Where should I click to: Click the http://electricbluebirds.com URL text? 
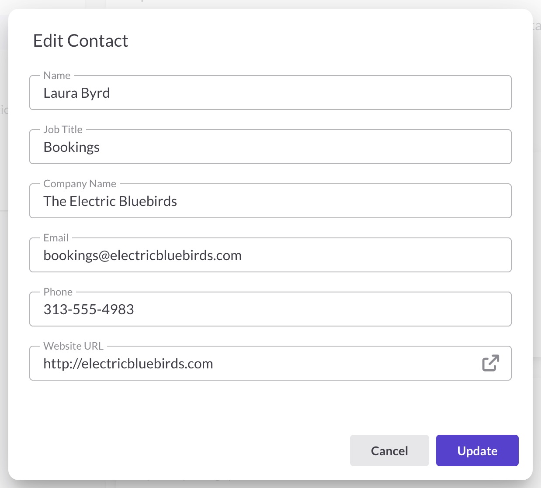pyautogui.click(x=128, y=364)
